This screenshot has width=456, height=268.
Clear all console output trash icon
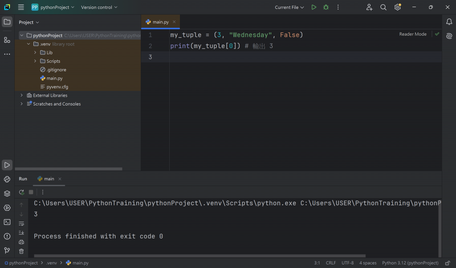[x=21, y=252]
